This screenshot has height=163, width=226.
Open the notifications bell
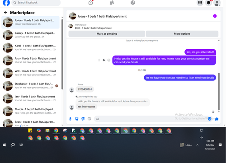click(x=208, y=3)
